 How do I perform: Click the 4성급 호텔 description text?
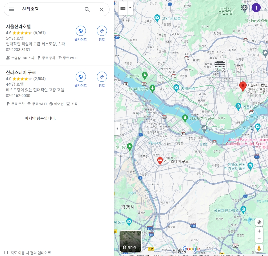tap(15, 84)
